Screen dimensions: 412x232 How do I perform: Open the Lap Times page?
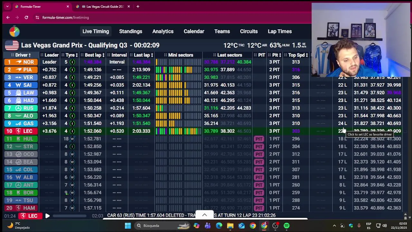click(280, 31)
